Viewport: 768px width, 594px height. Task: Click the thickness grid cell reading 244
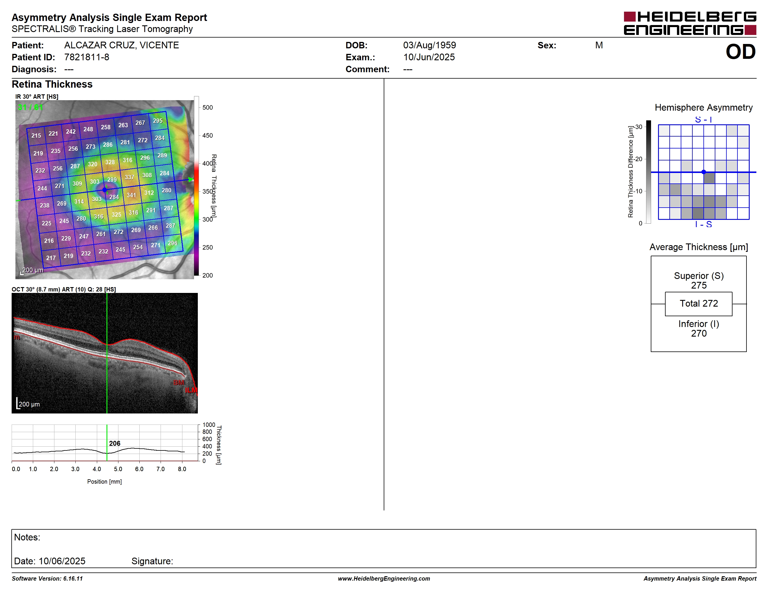(42, 188)
